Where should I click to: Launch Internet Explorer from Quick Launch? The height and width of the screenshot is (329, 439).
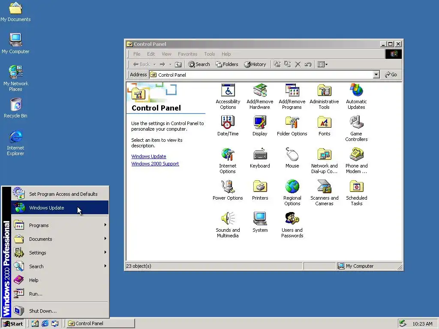(45, 323)
